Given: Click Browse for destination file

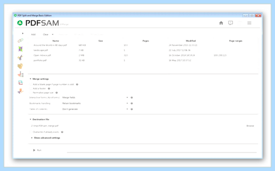Looking at the screenshot, I should pyautogui.click(x=250, y=126).
